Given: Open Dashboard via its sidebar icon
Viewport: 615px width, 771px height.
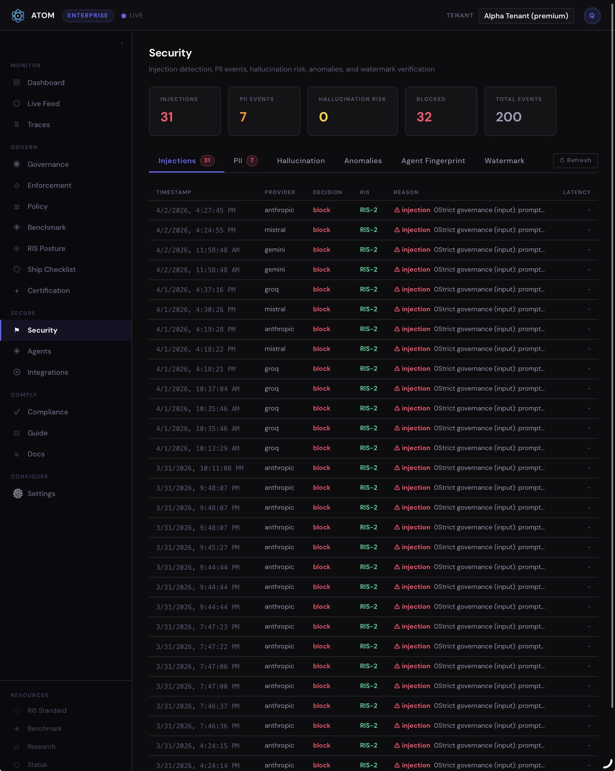Looking at the screenshot, I should [x=17, y=82].
